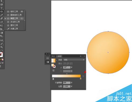Screen dimensions: 132x102
Task: Select the Gradient tool in toolbar
Action: point(2,33)
